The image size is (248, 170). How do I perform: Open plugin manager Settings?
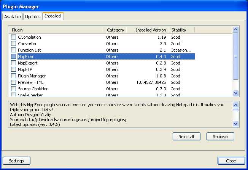pyautogui.click(x=16, y=161)
